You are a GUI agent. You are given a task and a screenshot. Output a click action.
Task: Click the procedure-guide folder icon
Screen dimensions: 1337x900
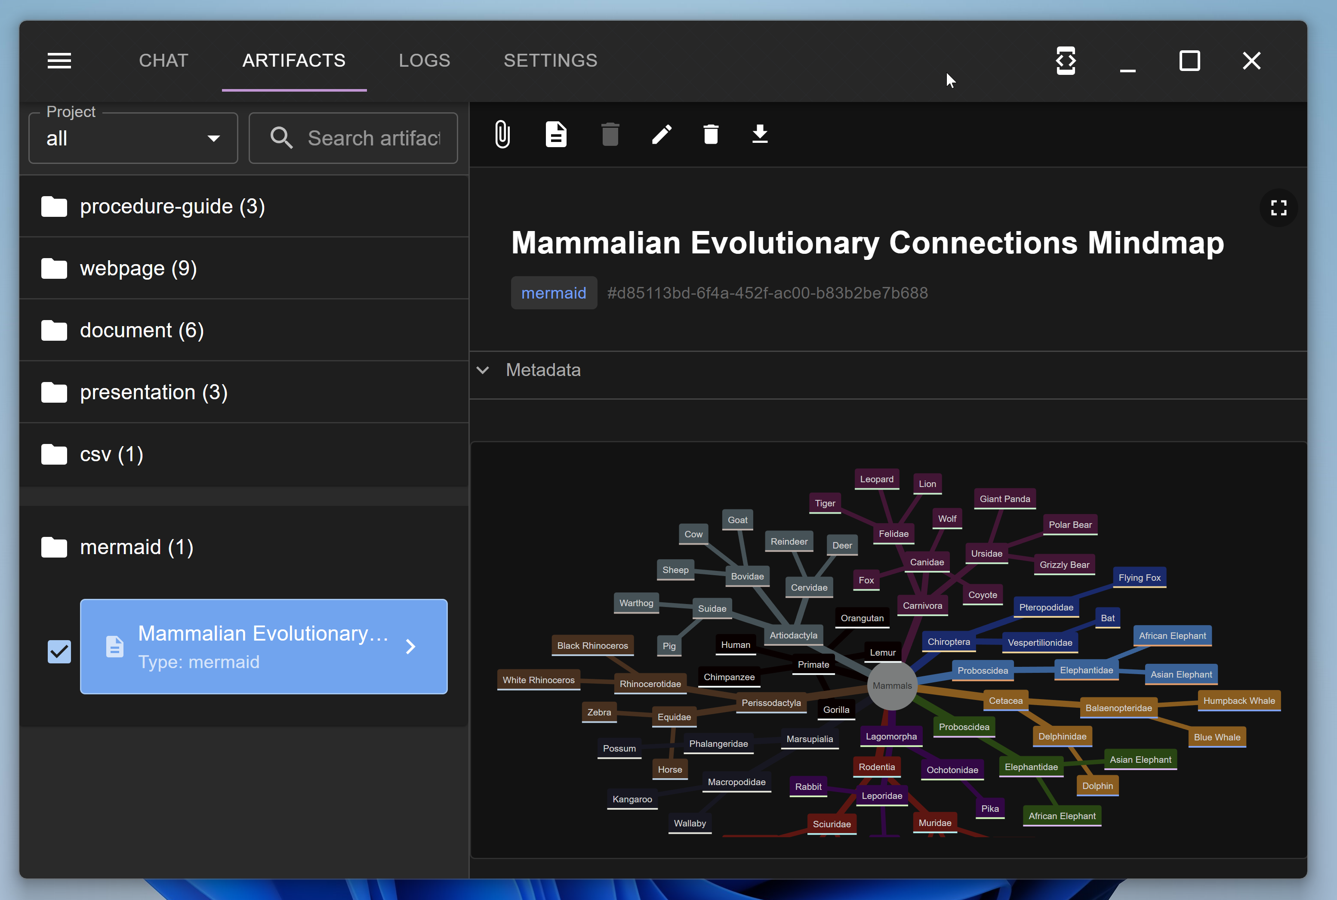pyautogui.click(x=54, y=207)
